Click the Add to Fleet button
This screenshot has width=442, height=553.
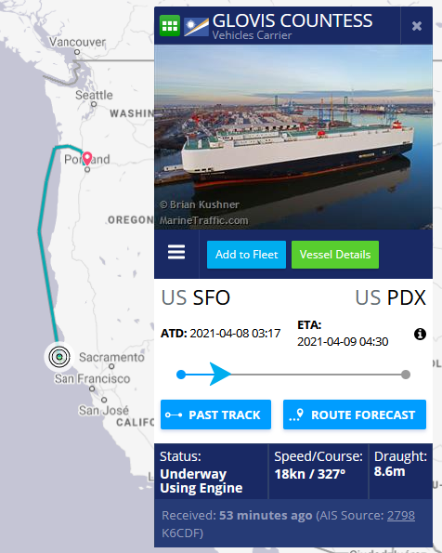click(x=246, y=255)
